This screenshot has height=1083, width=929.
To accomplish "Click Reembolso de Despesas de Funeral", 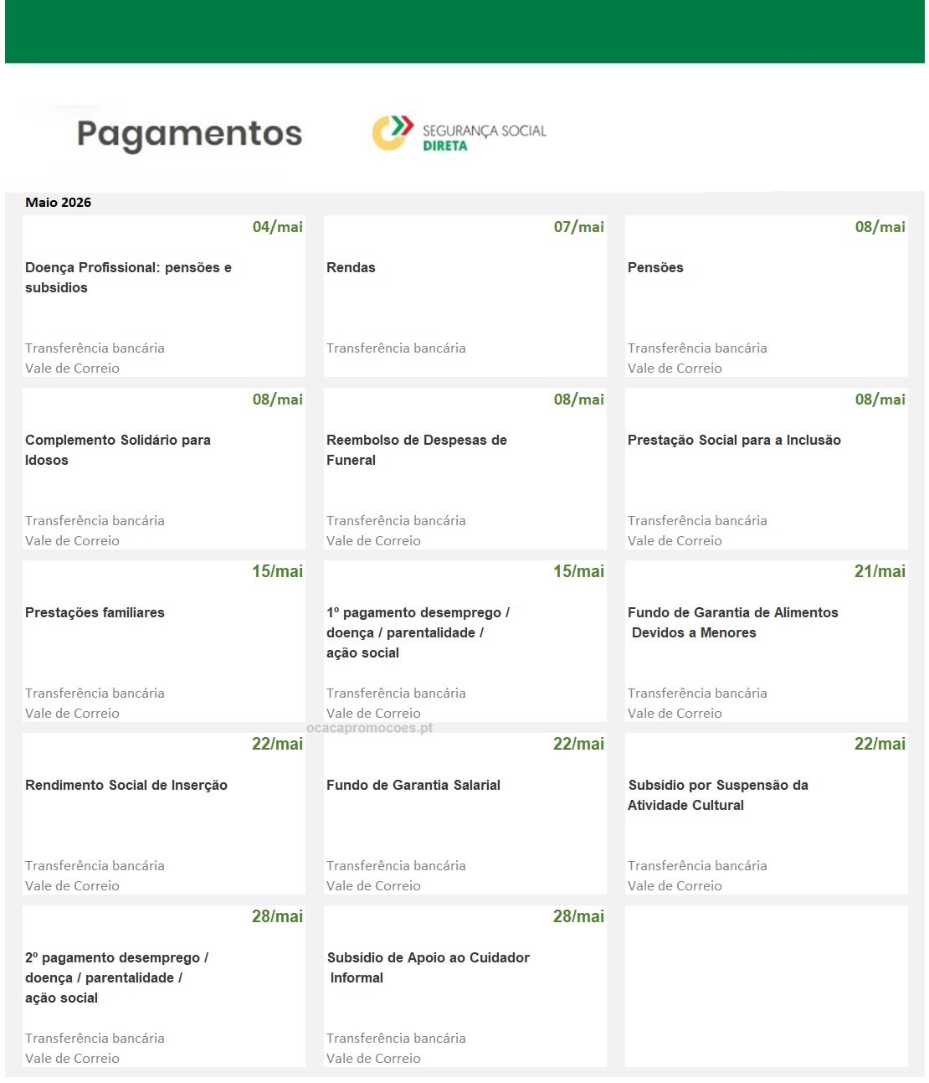I will click(417, 450).
